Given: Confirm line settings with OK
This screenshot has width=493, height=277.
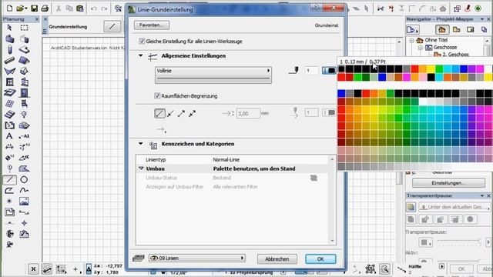Looking at the screenshot, I should tap(320, 259).
